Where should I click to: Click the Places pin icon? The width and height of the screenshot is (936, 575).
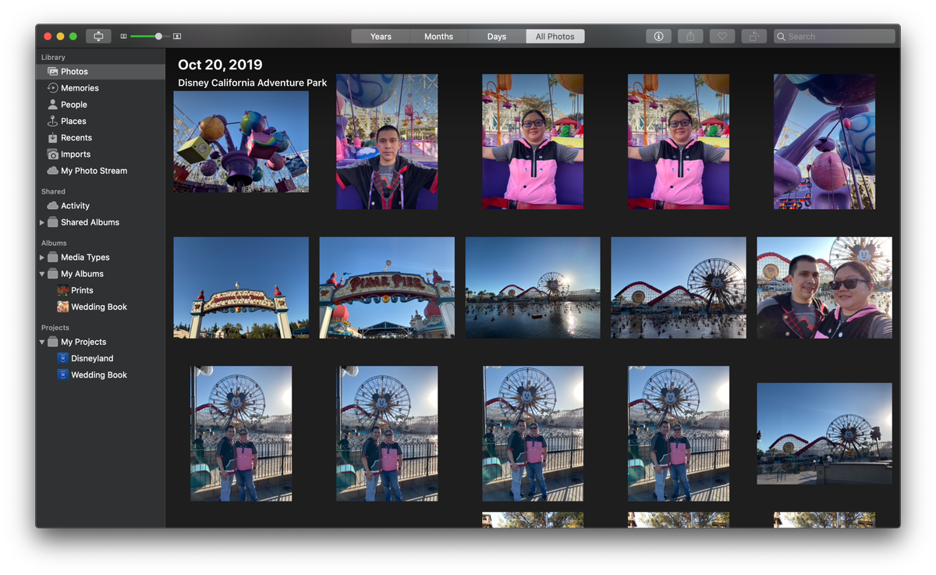(52, 121)
